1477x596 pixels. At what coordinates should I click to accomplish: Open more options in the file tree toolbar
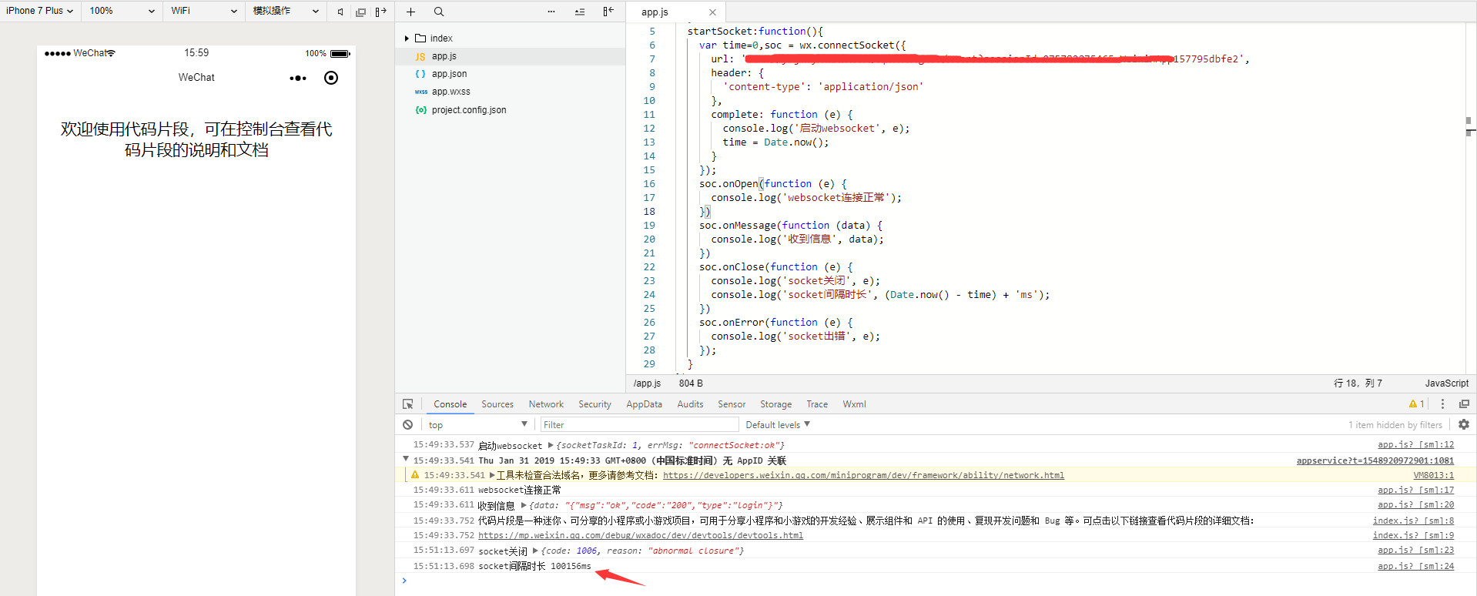551,12
